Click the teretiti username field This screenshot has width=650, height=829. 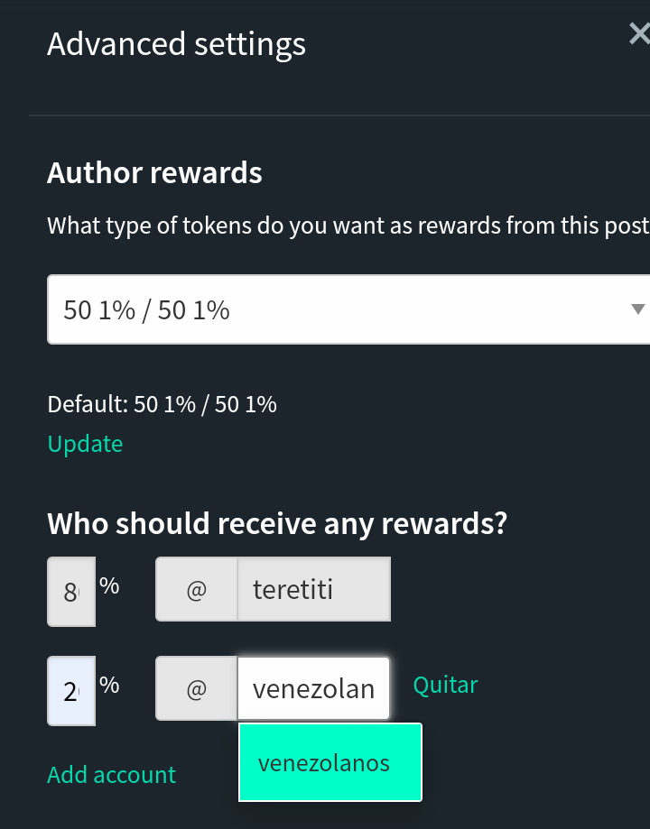313,590
